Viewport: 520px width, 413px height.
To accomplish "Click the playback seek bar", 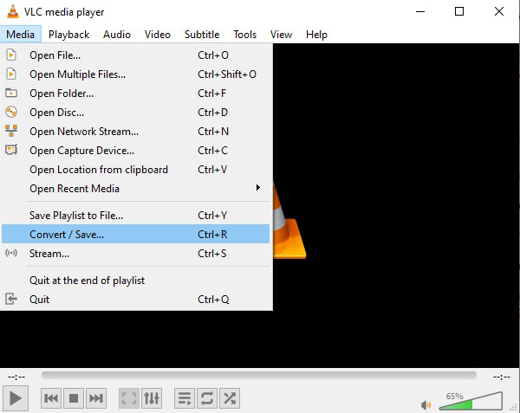I will (x=259, y=375).
